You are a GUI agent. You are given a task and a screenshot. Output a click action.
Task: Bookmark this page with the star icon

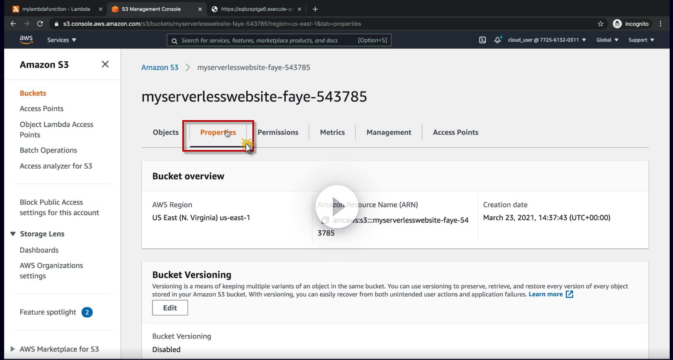pos(600,24)
